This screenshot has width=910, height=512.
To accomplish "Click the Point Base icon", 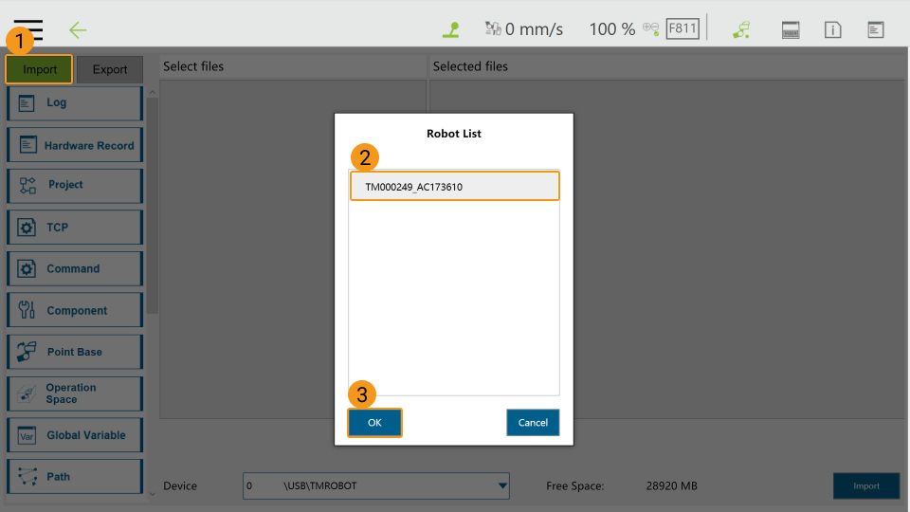I will point(27,352).
